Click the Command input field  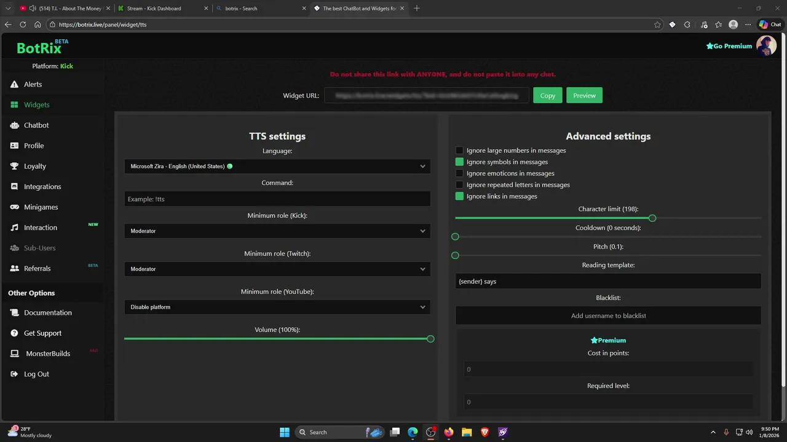(277, 199)
